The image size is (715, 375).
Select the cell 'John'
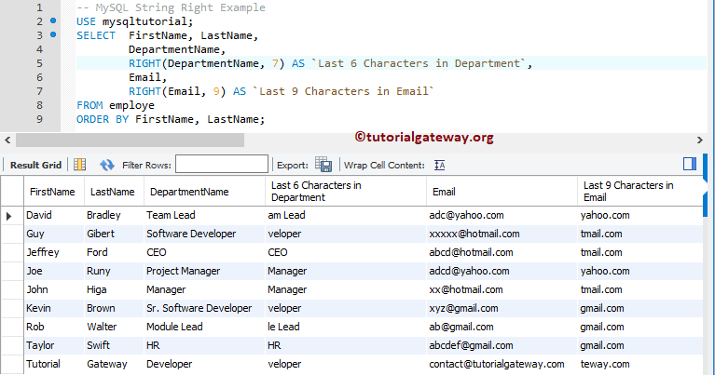tap(54, 290)
